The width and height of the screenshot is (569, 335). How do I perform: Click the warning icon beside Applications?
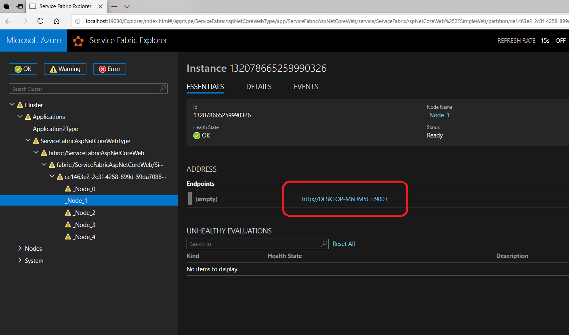click(x=28, y=117)
